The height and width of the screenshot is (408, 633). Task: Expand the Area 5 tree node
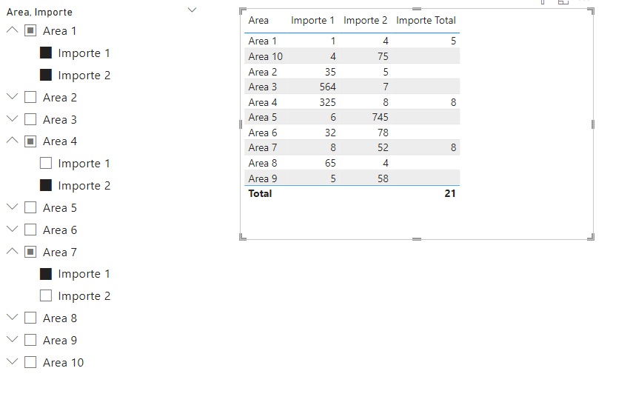pyautogui.click(x=13, y=207)
